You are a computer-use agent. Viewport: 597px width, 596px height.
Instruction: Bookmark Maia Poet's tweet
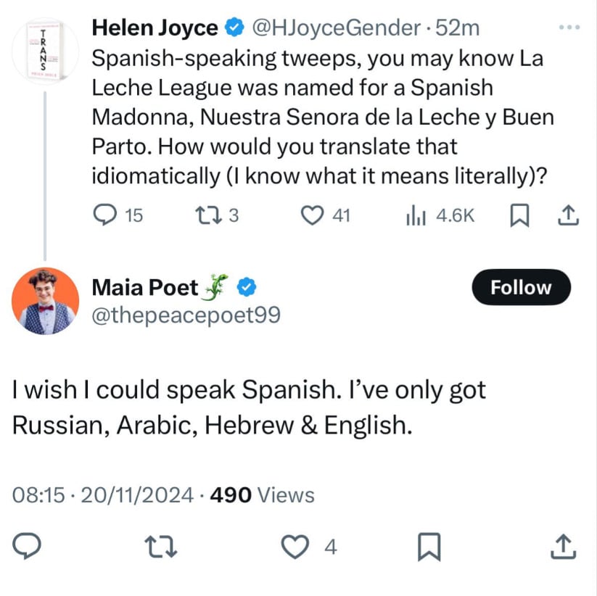429,546
